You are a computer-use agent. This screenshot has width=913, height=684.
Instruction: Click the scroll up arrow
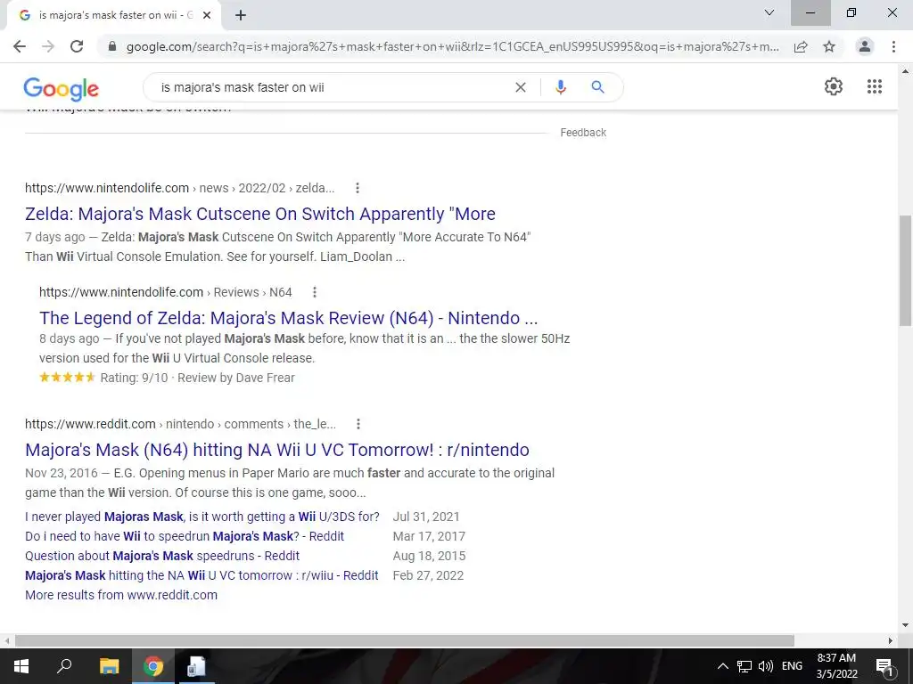(x=905, y=71)
